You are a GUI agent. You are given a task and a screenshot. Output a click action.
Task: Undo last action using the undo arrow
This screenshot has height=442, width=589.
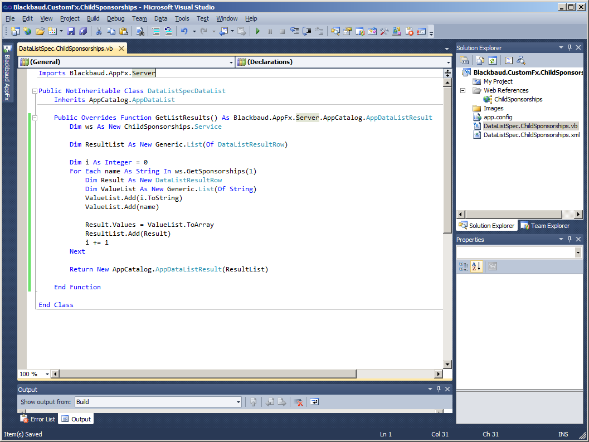point(184,32)
